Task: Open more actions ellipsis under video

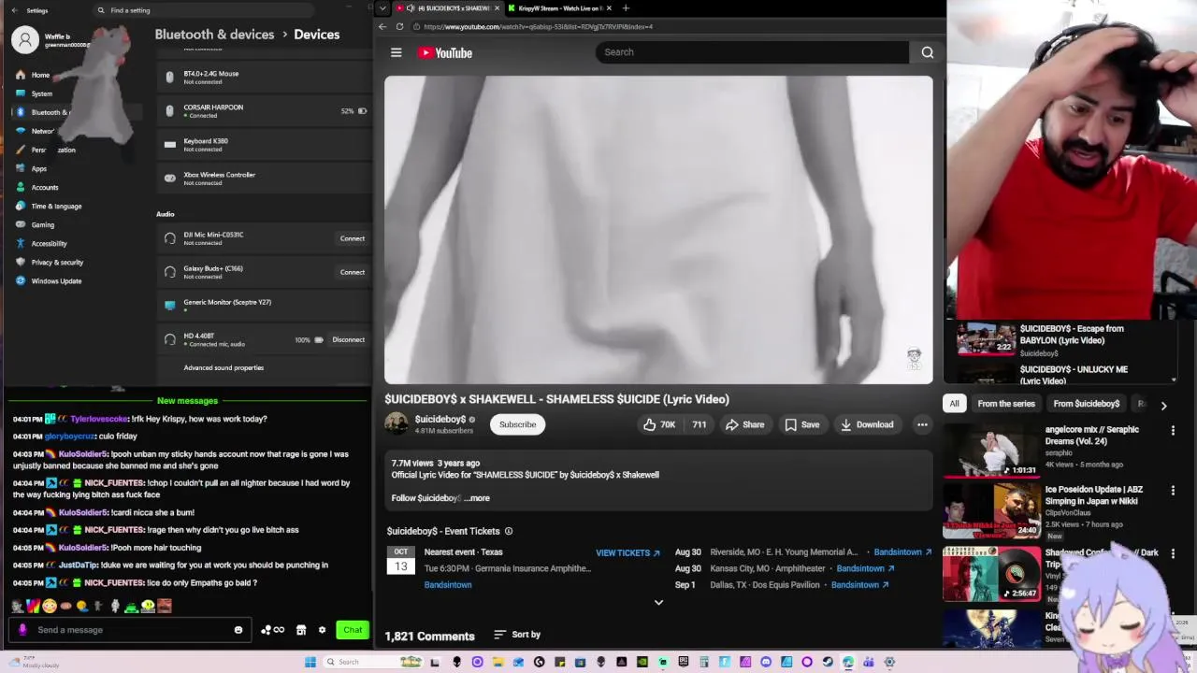Action: 922,424
